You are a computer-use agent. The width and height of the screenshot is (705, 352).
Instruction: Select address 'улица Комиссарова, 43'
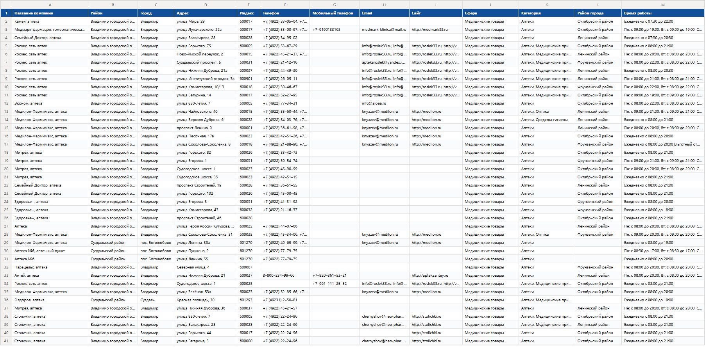[206, 210]
